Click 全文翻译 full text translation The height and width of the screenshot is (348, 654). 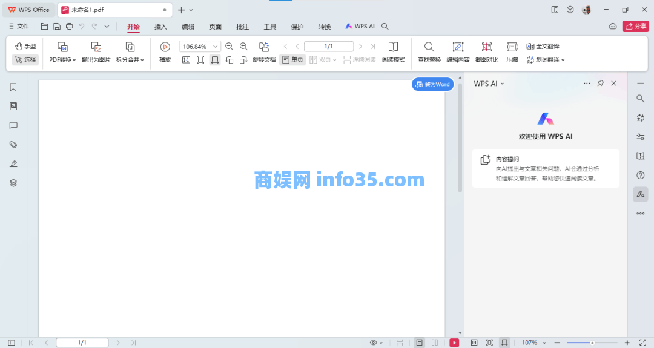[x=543, y=46]
